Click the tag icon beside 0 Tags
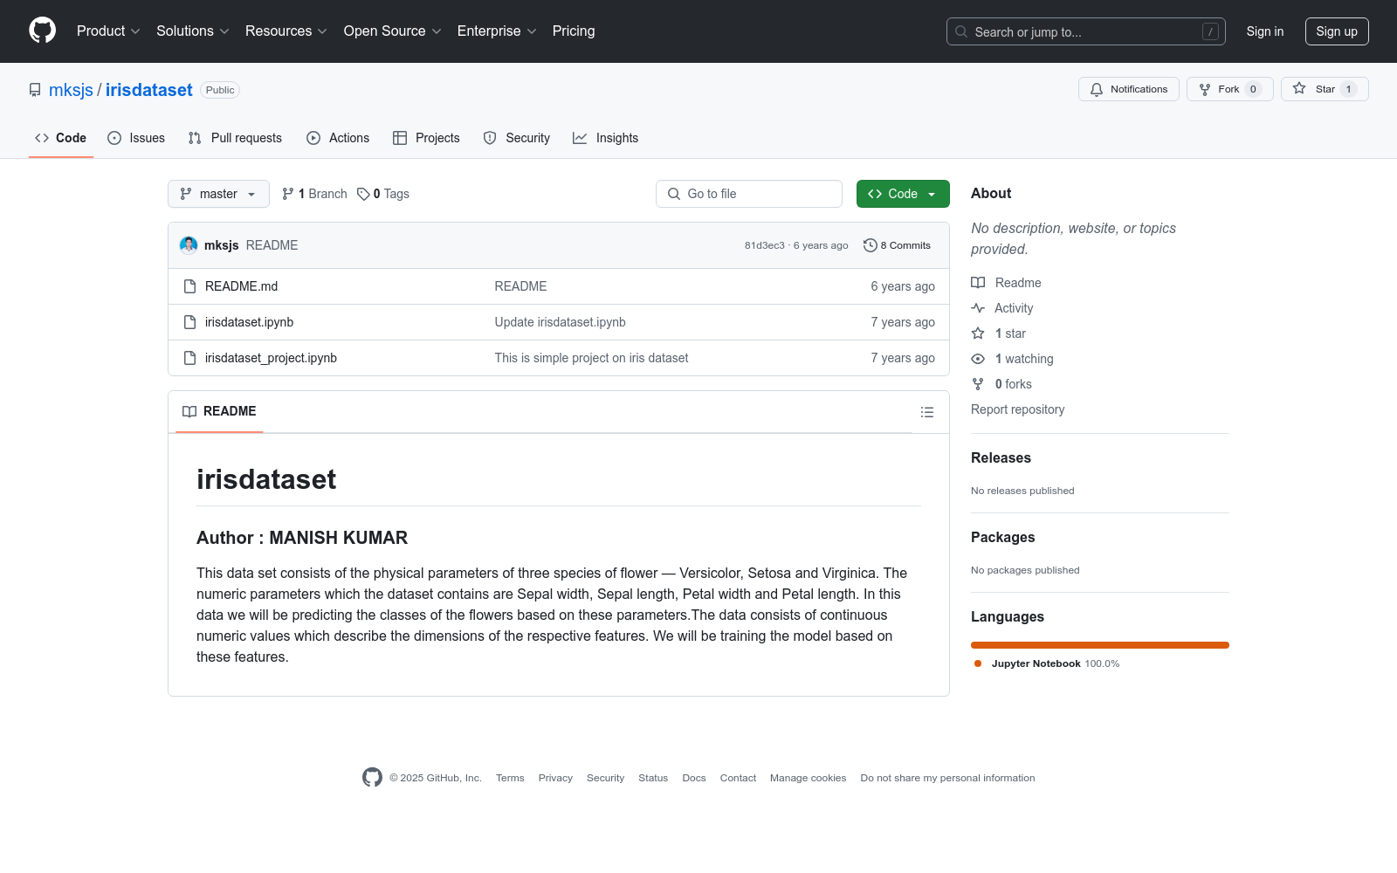 point(363,194)
